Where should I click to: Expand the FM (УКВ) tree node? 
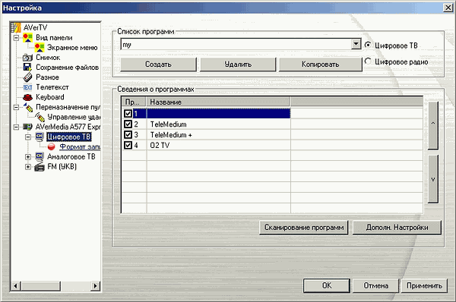(x=28, y=167)
